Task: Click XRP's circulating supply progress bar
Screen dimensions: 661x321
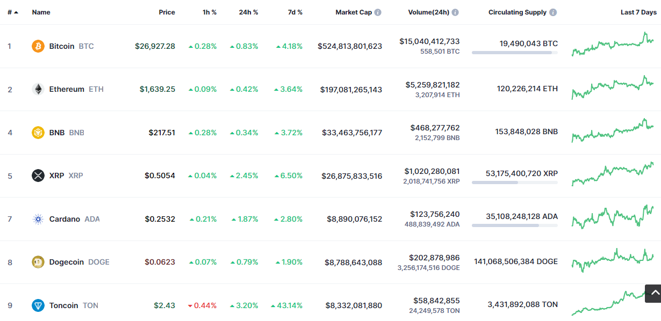Action: [x=515, y=183]
